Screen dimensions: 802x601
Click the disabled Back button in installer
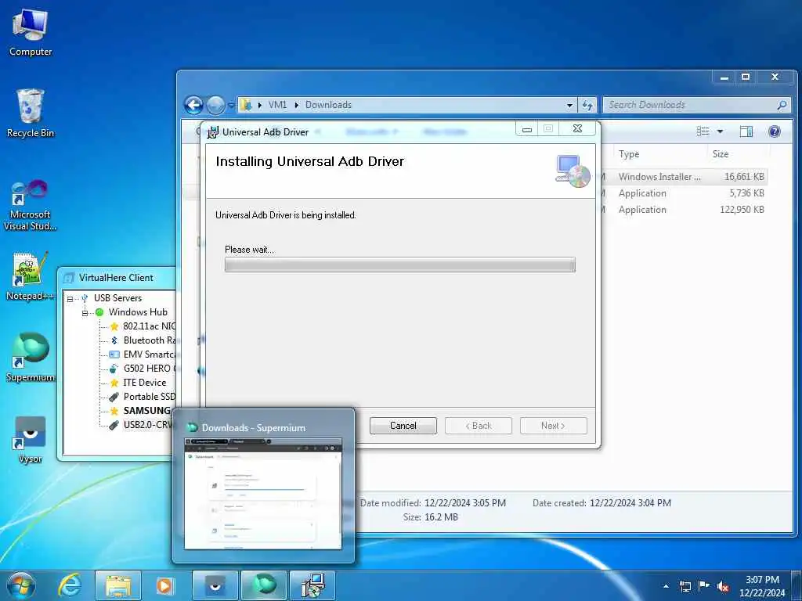click(479, 426)
